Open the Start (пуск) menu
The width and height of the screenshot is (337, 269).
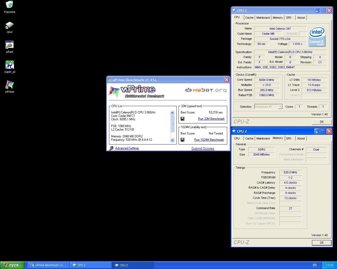[x=13, y=265]
